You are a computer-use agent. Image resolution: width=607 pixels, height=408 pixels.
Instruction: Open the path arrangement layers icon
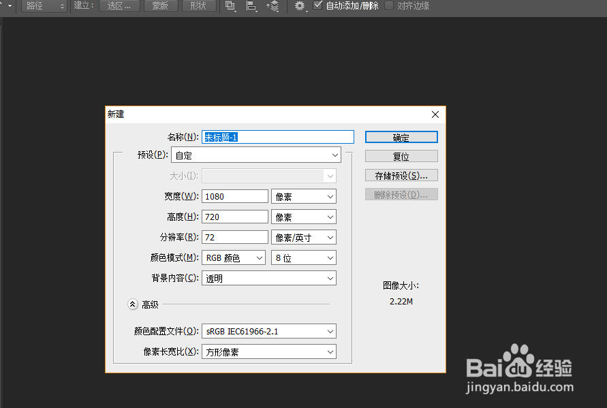273,6
